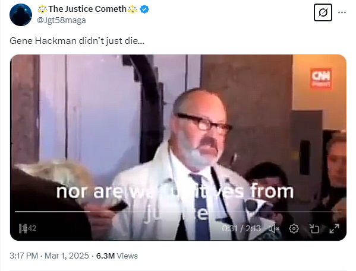Open video settings gear
This screenshot has height=271, width=356.
tap(294, 229)
